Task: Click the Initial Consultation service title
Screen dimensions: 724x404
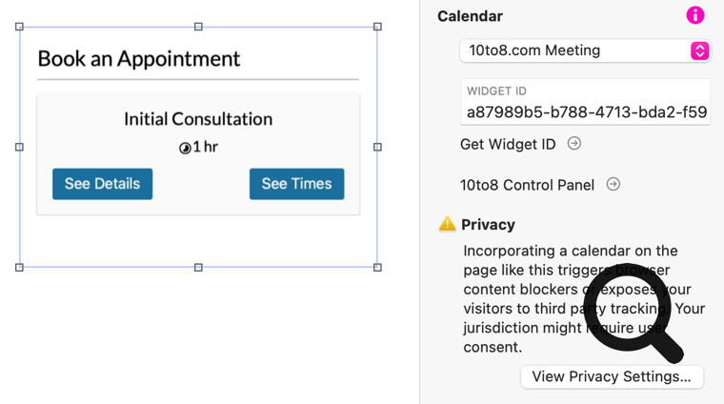Action: click(198, 119)
